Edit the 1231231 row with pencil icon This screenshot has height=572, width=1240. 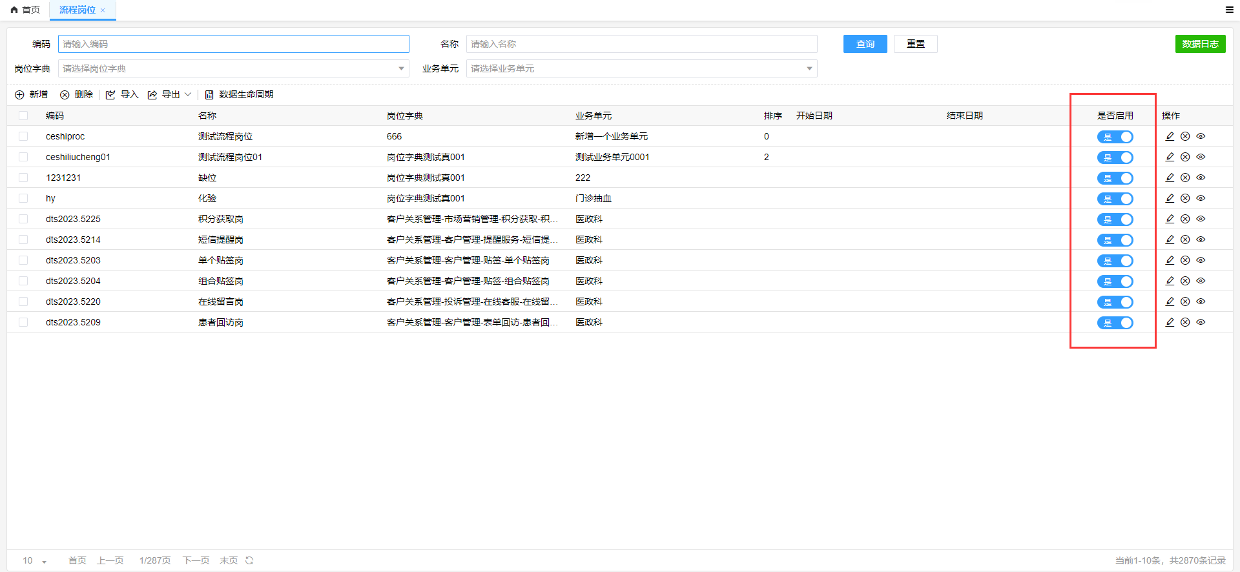(x=1170, y=178)
